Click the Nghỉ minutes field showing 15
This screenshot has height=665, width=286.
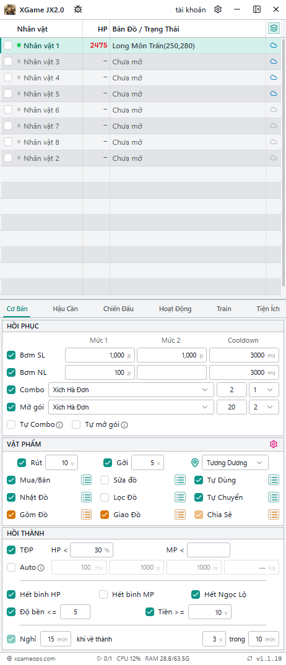[x=56, y=638]
